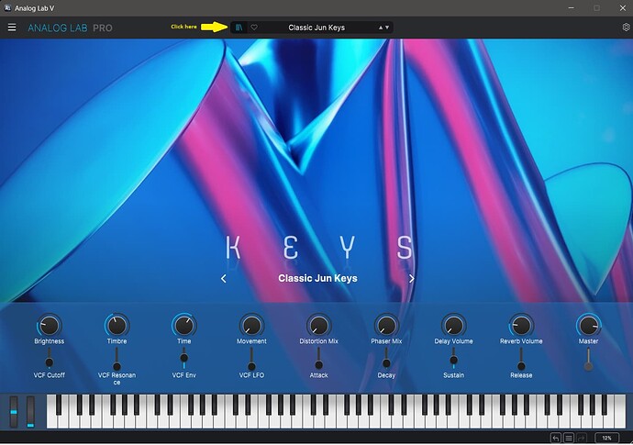Favorite the preset with heart icon
This screenshot has width=633, height=445.
tap(254, 28)
